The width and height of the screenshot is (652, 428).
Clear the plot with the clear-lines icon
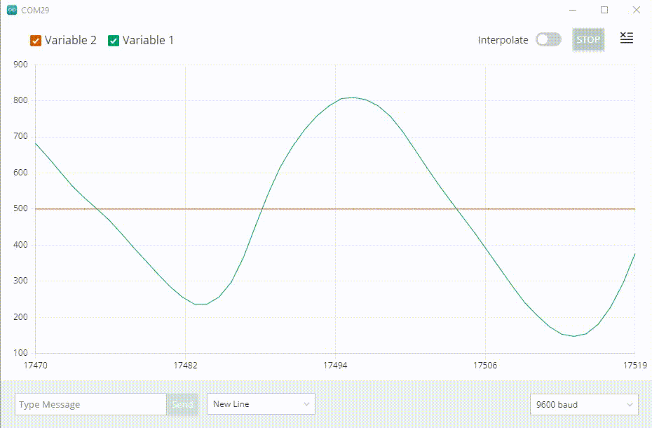click(626, 39)
